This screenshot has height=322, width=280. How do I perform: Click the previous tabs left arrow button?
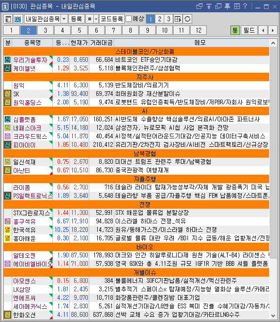point(263,30)
